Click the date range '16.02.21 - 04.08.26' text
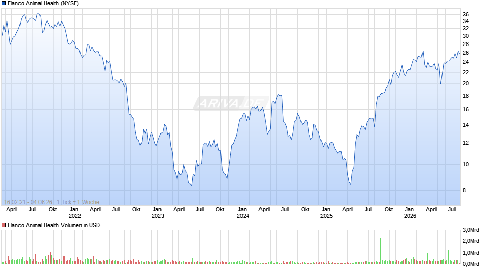This screenshot has width=482, height=269. coord(28,202)
